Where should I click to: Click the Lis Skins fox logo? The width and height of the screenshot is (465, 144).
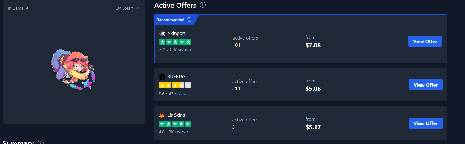[x=162, y=115]
